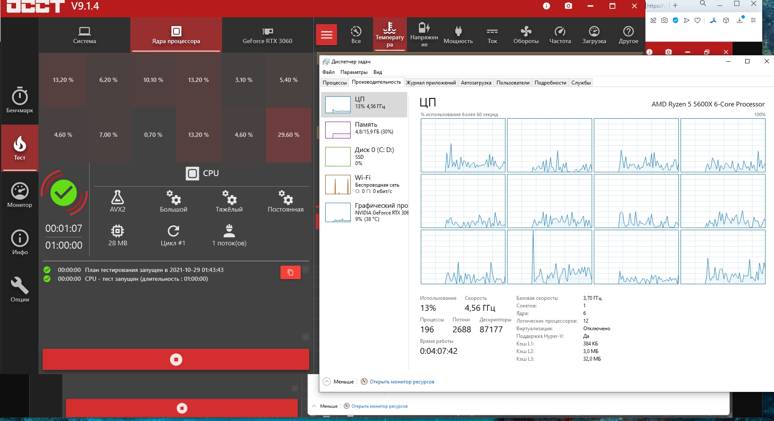The image size is (774, 421).
Task: Click the core cell showing 0,70 %
Action: [x=153, y=135]
